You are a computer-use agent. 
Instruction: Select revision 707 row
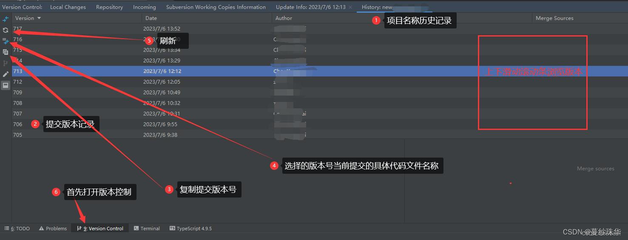pos(320,114)
